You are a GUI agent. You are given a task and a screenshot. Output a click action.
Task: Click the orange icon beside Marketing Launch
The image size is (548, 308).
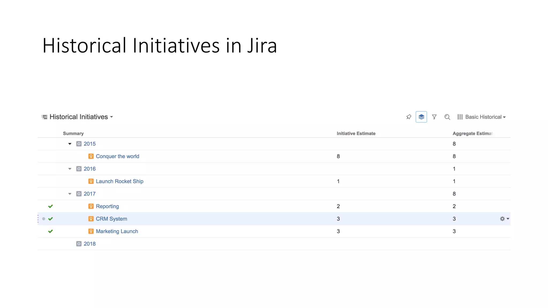[91, 231]
